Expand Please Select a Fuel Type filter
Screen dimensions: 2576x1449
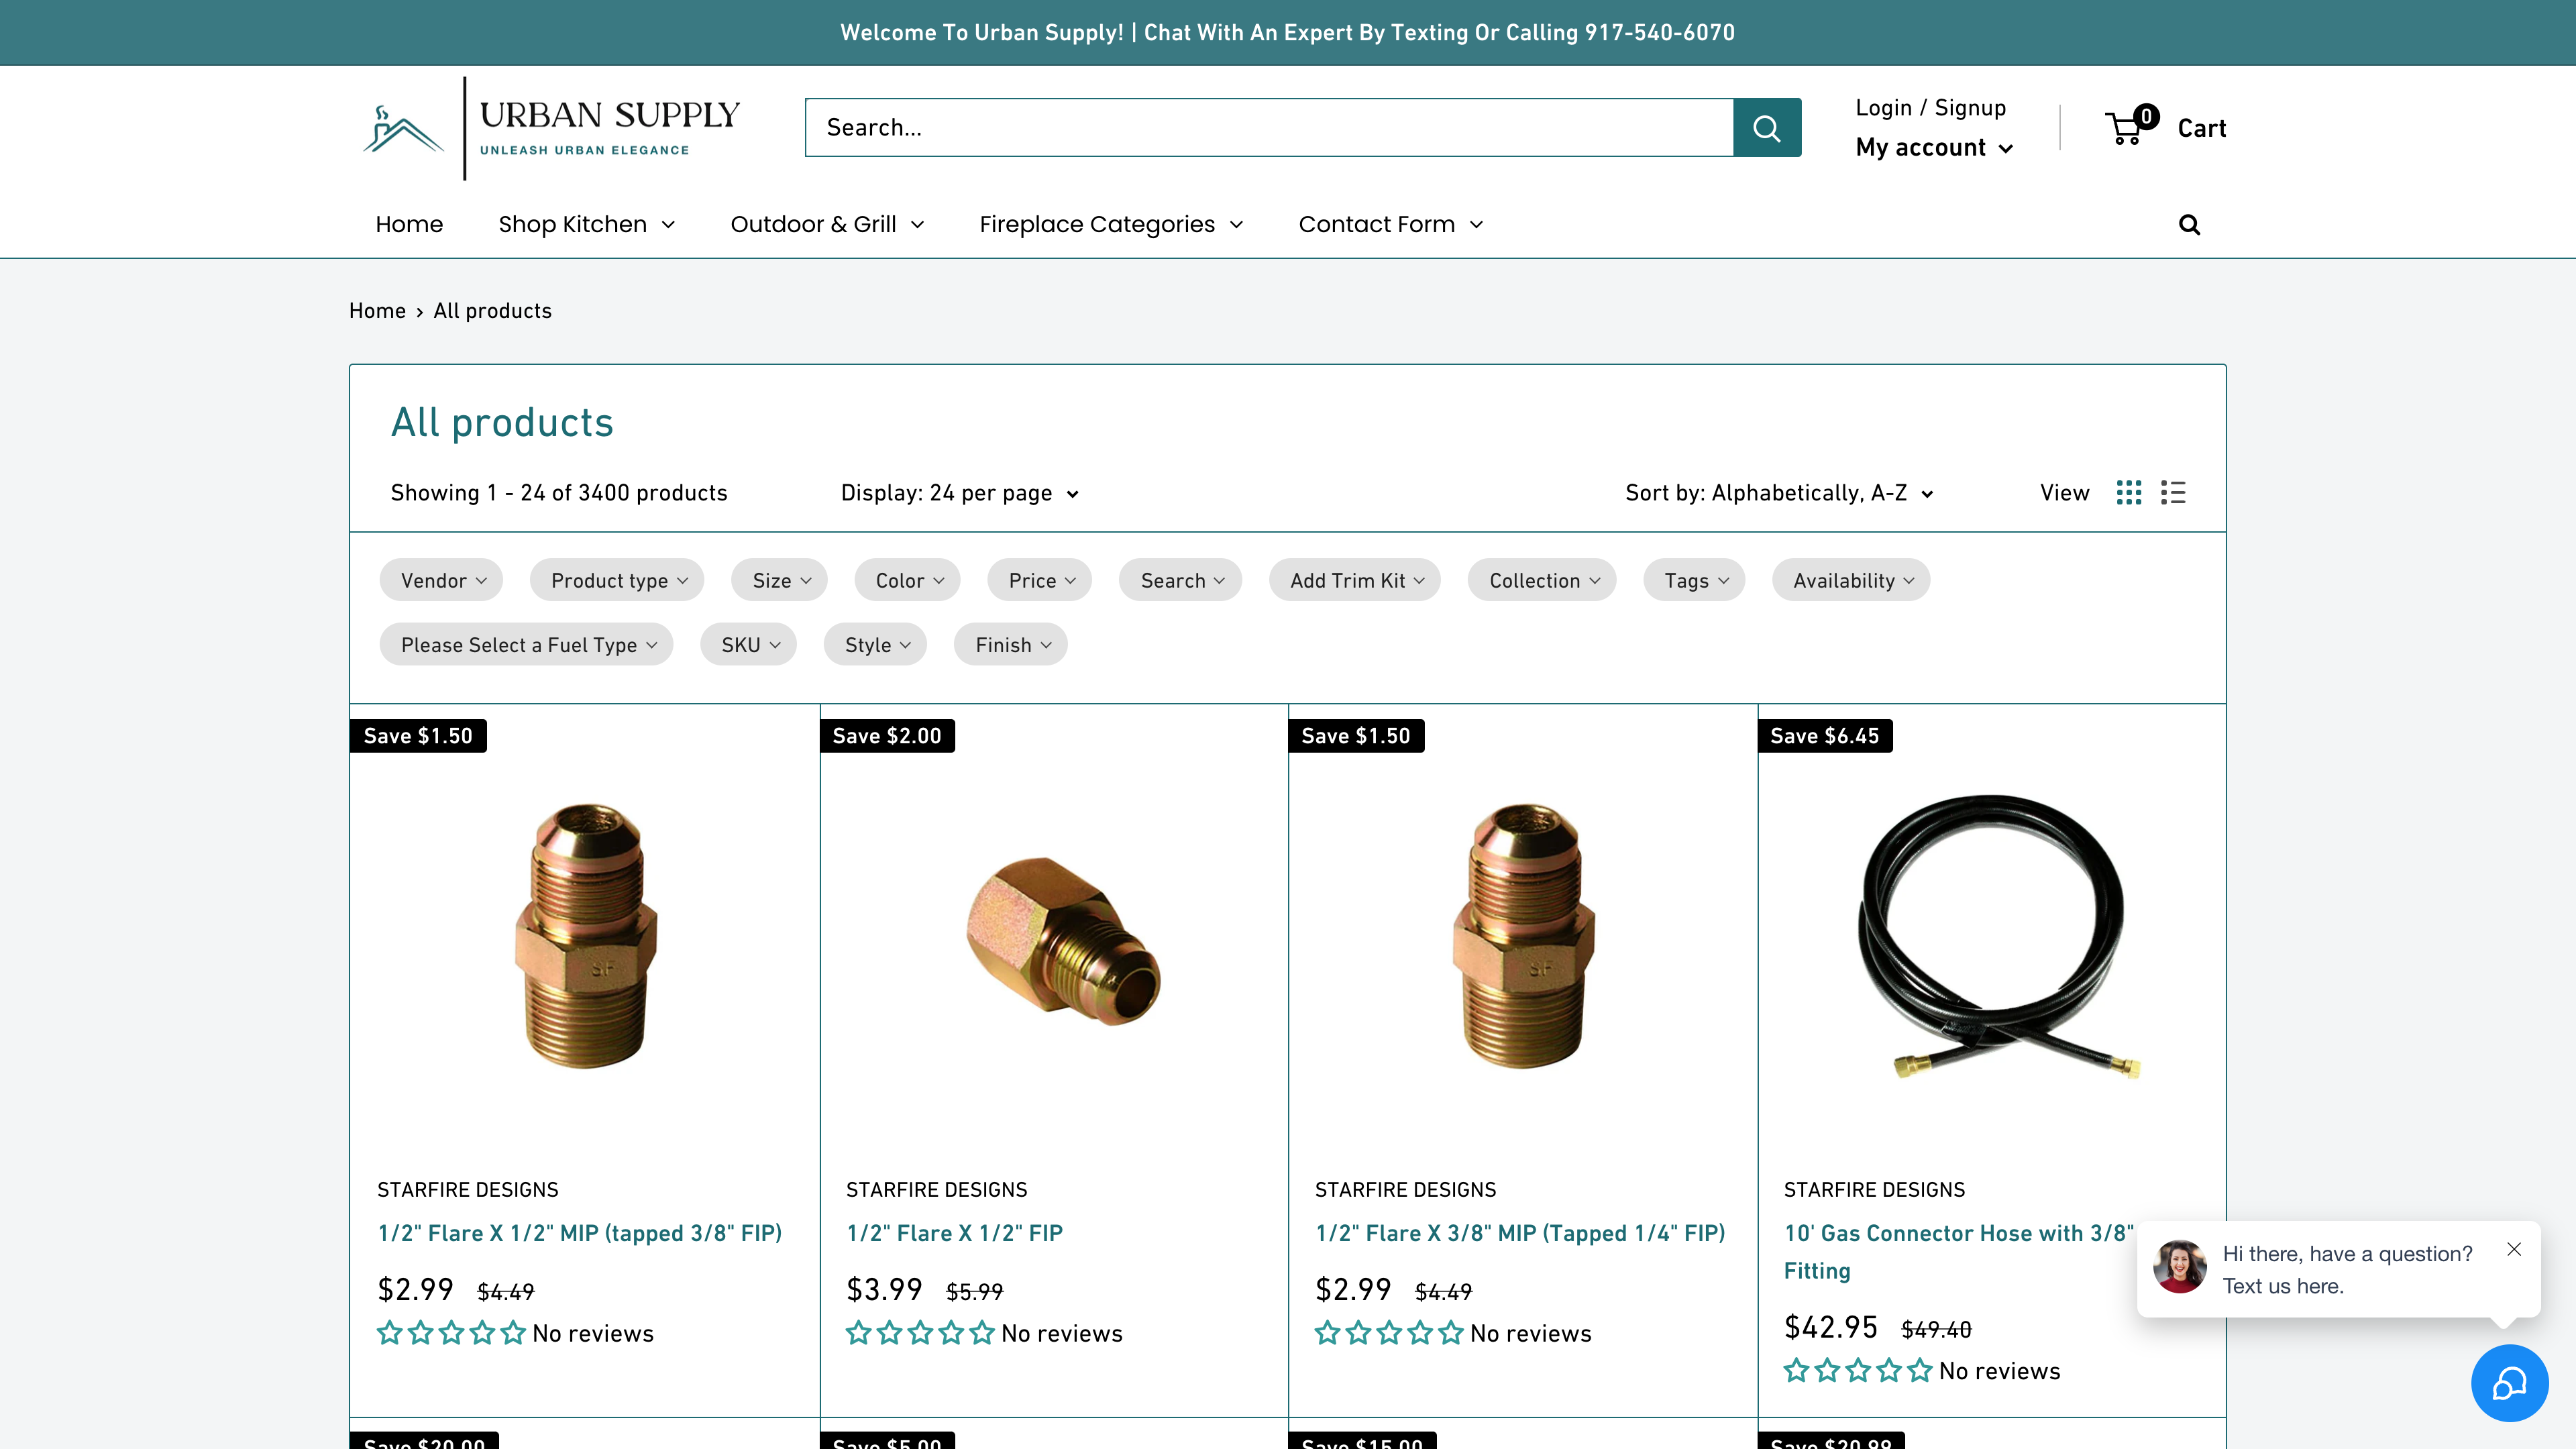[526, 645]
